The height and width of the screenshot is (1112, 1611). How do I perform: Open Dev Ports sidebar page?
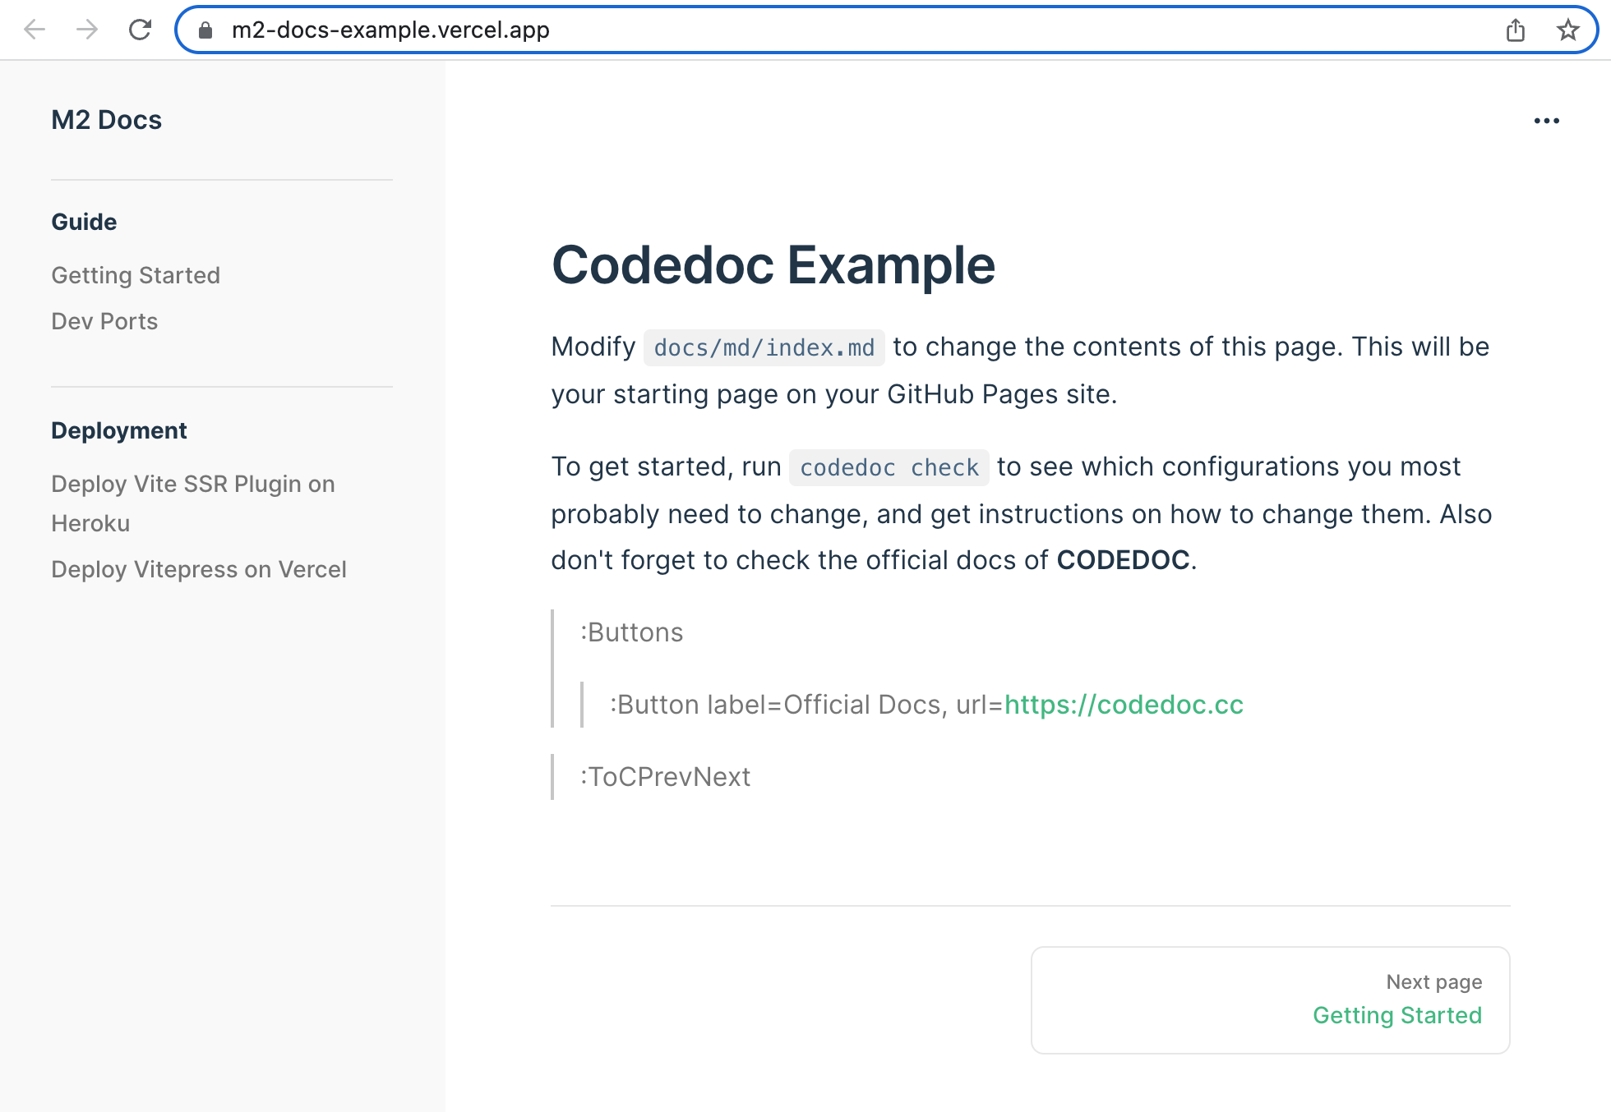point(104,321)
